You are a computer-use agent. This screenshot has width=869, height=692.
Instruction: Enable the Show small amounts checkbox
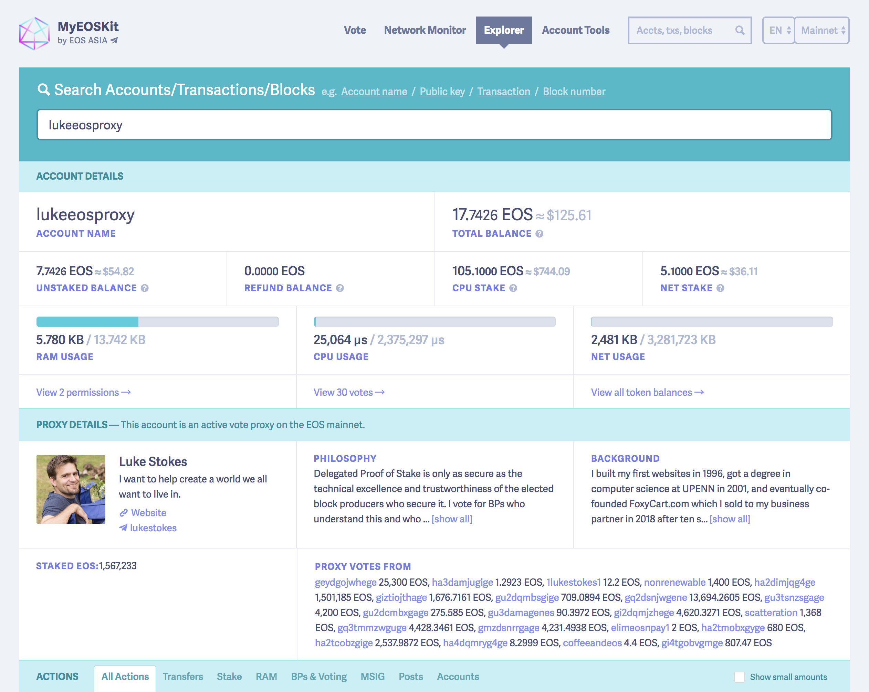click(739, 677)
